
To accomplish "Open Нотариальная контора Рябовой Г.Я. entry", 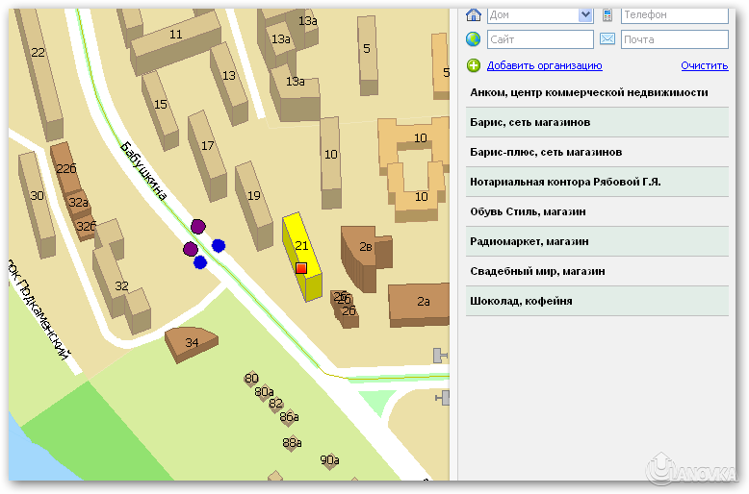I will (565, 182).
